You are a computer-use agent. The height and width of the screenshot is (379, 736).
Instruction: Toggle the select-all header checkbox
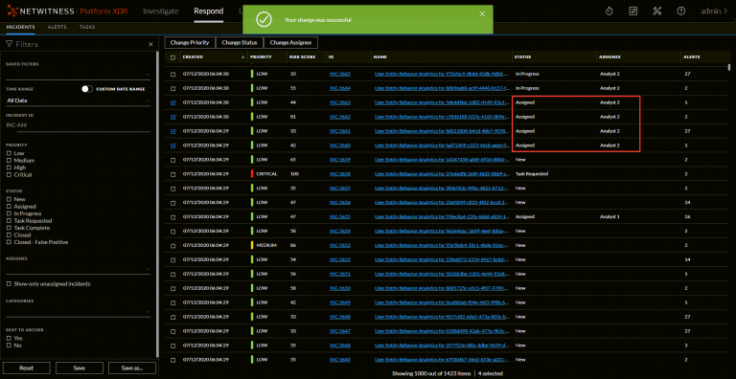pos(172,57)
